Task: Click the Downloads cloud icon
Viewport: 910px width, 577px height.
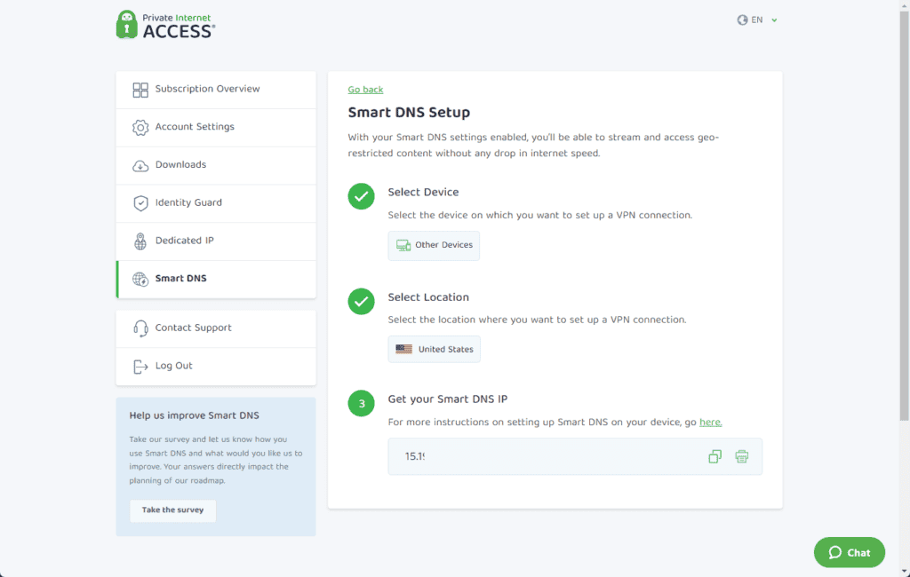Action: [x=140, y=165]
